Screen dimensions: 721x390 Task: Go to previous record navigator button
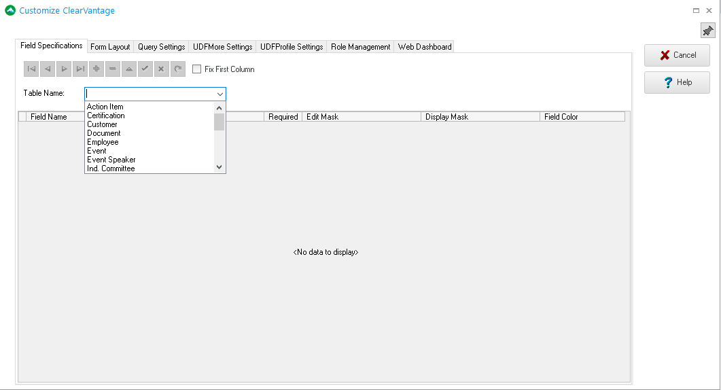(48, 69)
